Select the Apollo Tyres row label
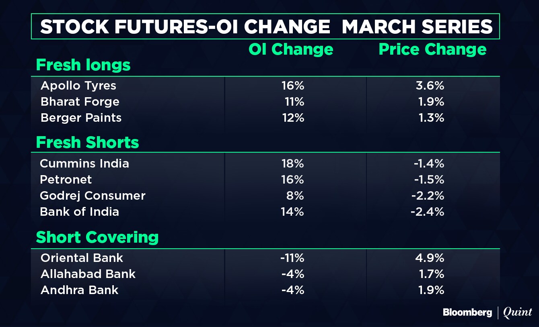The height and width of the screenshot is (327, 539). pos(78,86)
